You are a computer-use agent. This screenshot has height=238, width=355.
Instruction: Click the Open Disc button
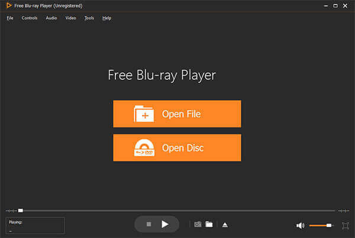[x=177, y=147]
